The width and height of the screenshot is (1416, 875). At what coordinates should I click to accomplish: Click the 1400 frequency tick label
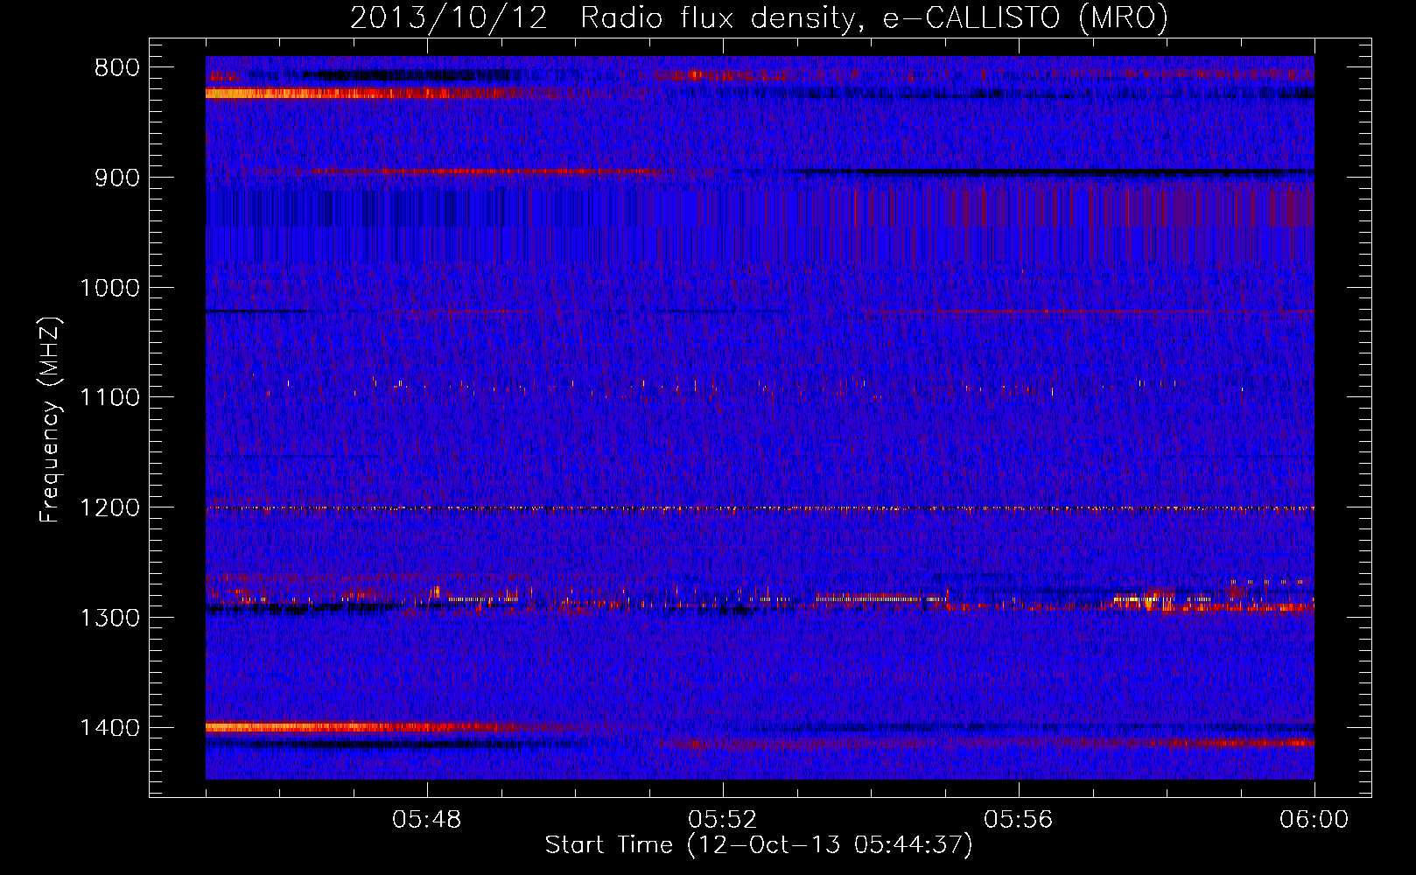[109, 728]
